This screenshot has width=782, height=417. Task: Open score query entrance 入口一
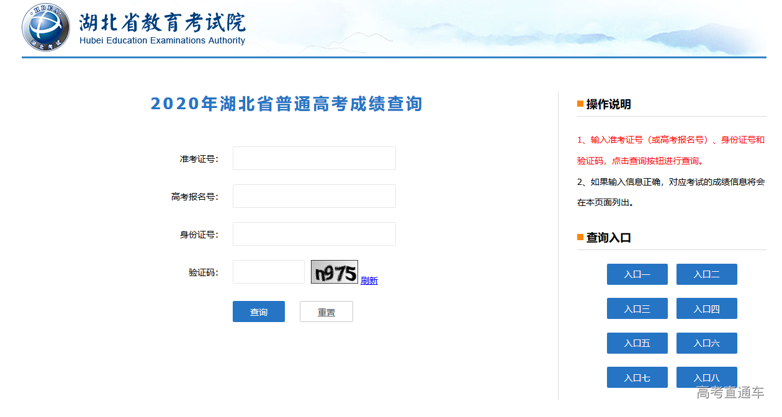637,274
